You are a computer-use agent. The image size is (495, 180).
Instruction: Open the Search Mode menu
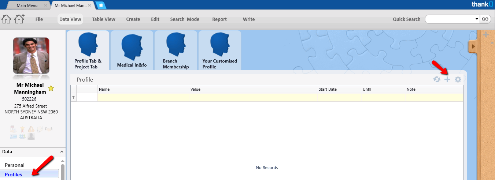point(185,19)
